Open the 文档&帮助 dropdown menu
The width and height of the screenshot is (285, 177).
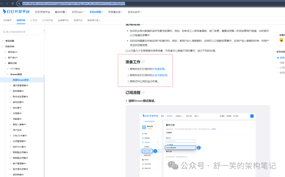[x=96, y=12]
